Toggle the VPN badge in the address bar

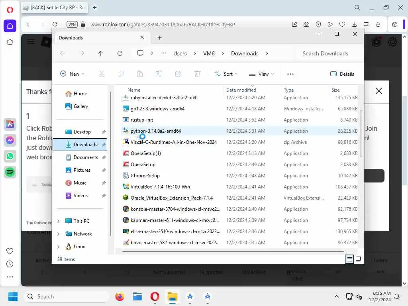click(x=72, y=24)
